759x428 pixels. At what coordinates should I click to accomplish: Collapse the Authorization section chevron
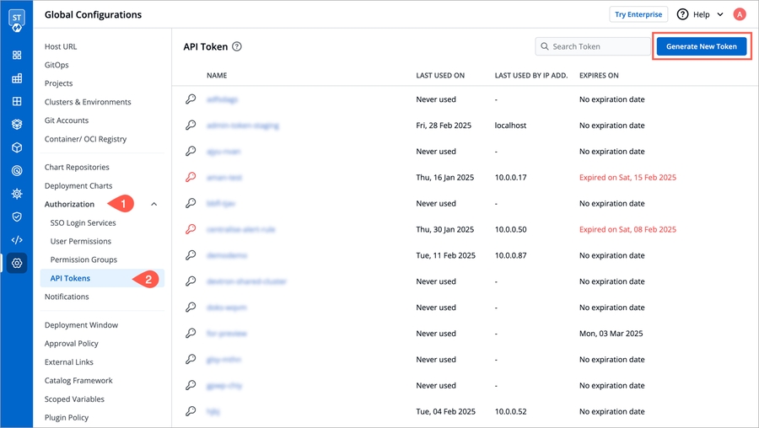point(153,205)
